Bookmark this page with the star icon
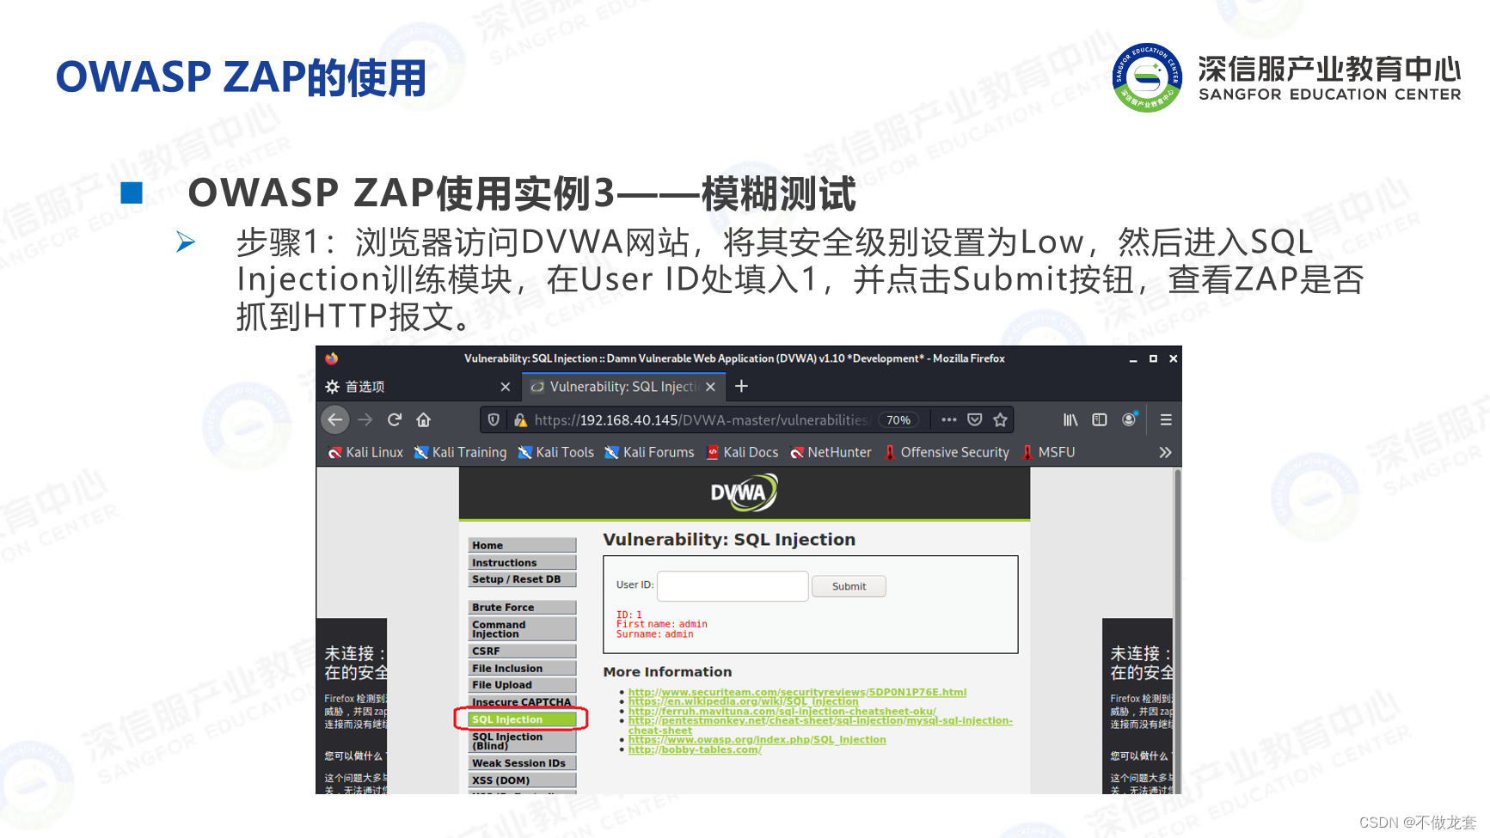Image resolution: width=1490 pixels, height=838 pixels. 1000,419
